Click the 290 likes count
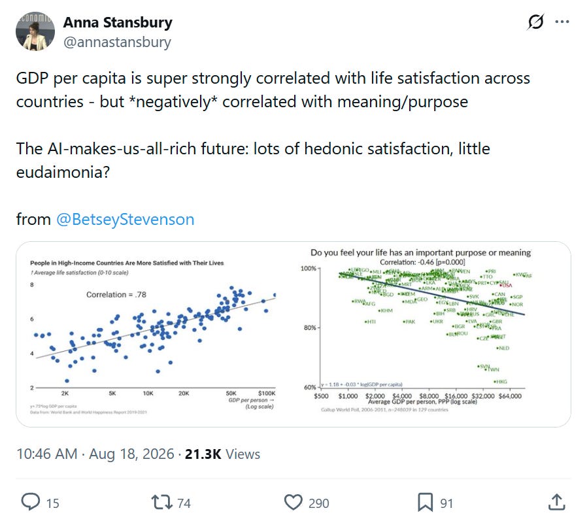Viewport: 587px width, 521px height. point(318,503)
